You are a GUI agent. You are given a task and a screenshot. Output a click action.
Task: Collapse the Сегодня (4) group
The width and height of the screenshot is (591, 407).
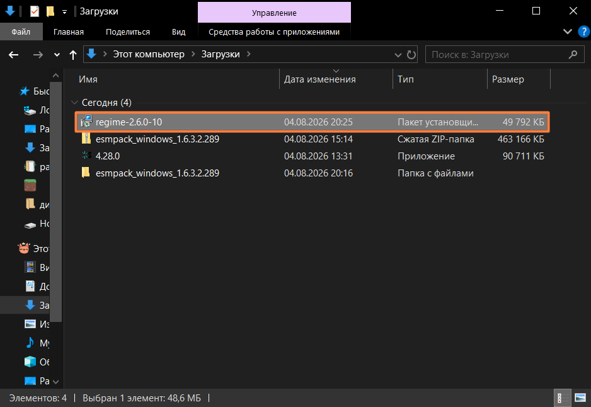(x=74, y=103)
